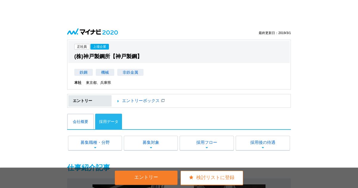Switch to the 会社概要 tab

point(81,122)
